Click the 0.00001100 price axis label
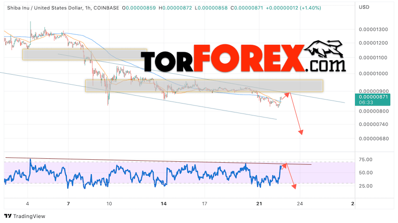The width and height of the screenshot is (398, 223). click(374, 58)
